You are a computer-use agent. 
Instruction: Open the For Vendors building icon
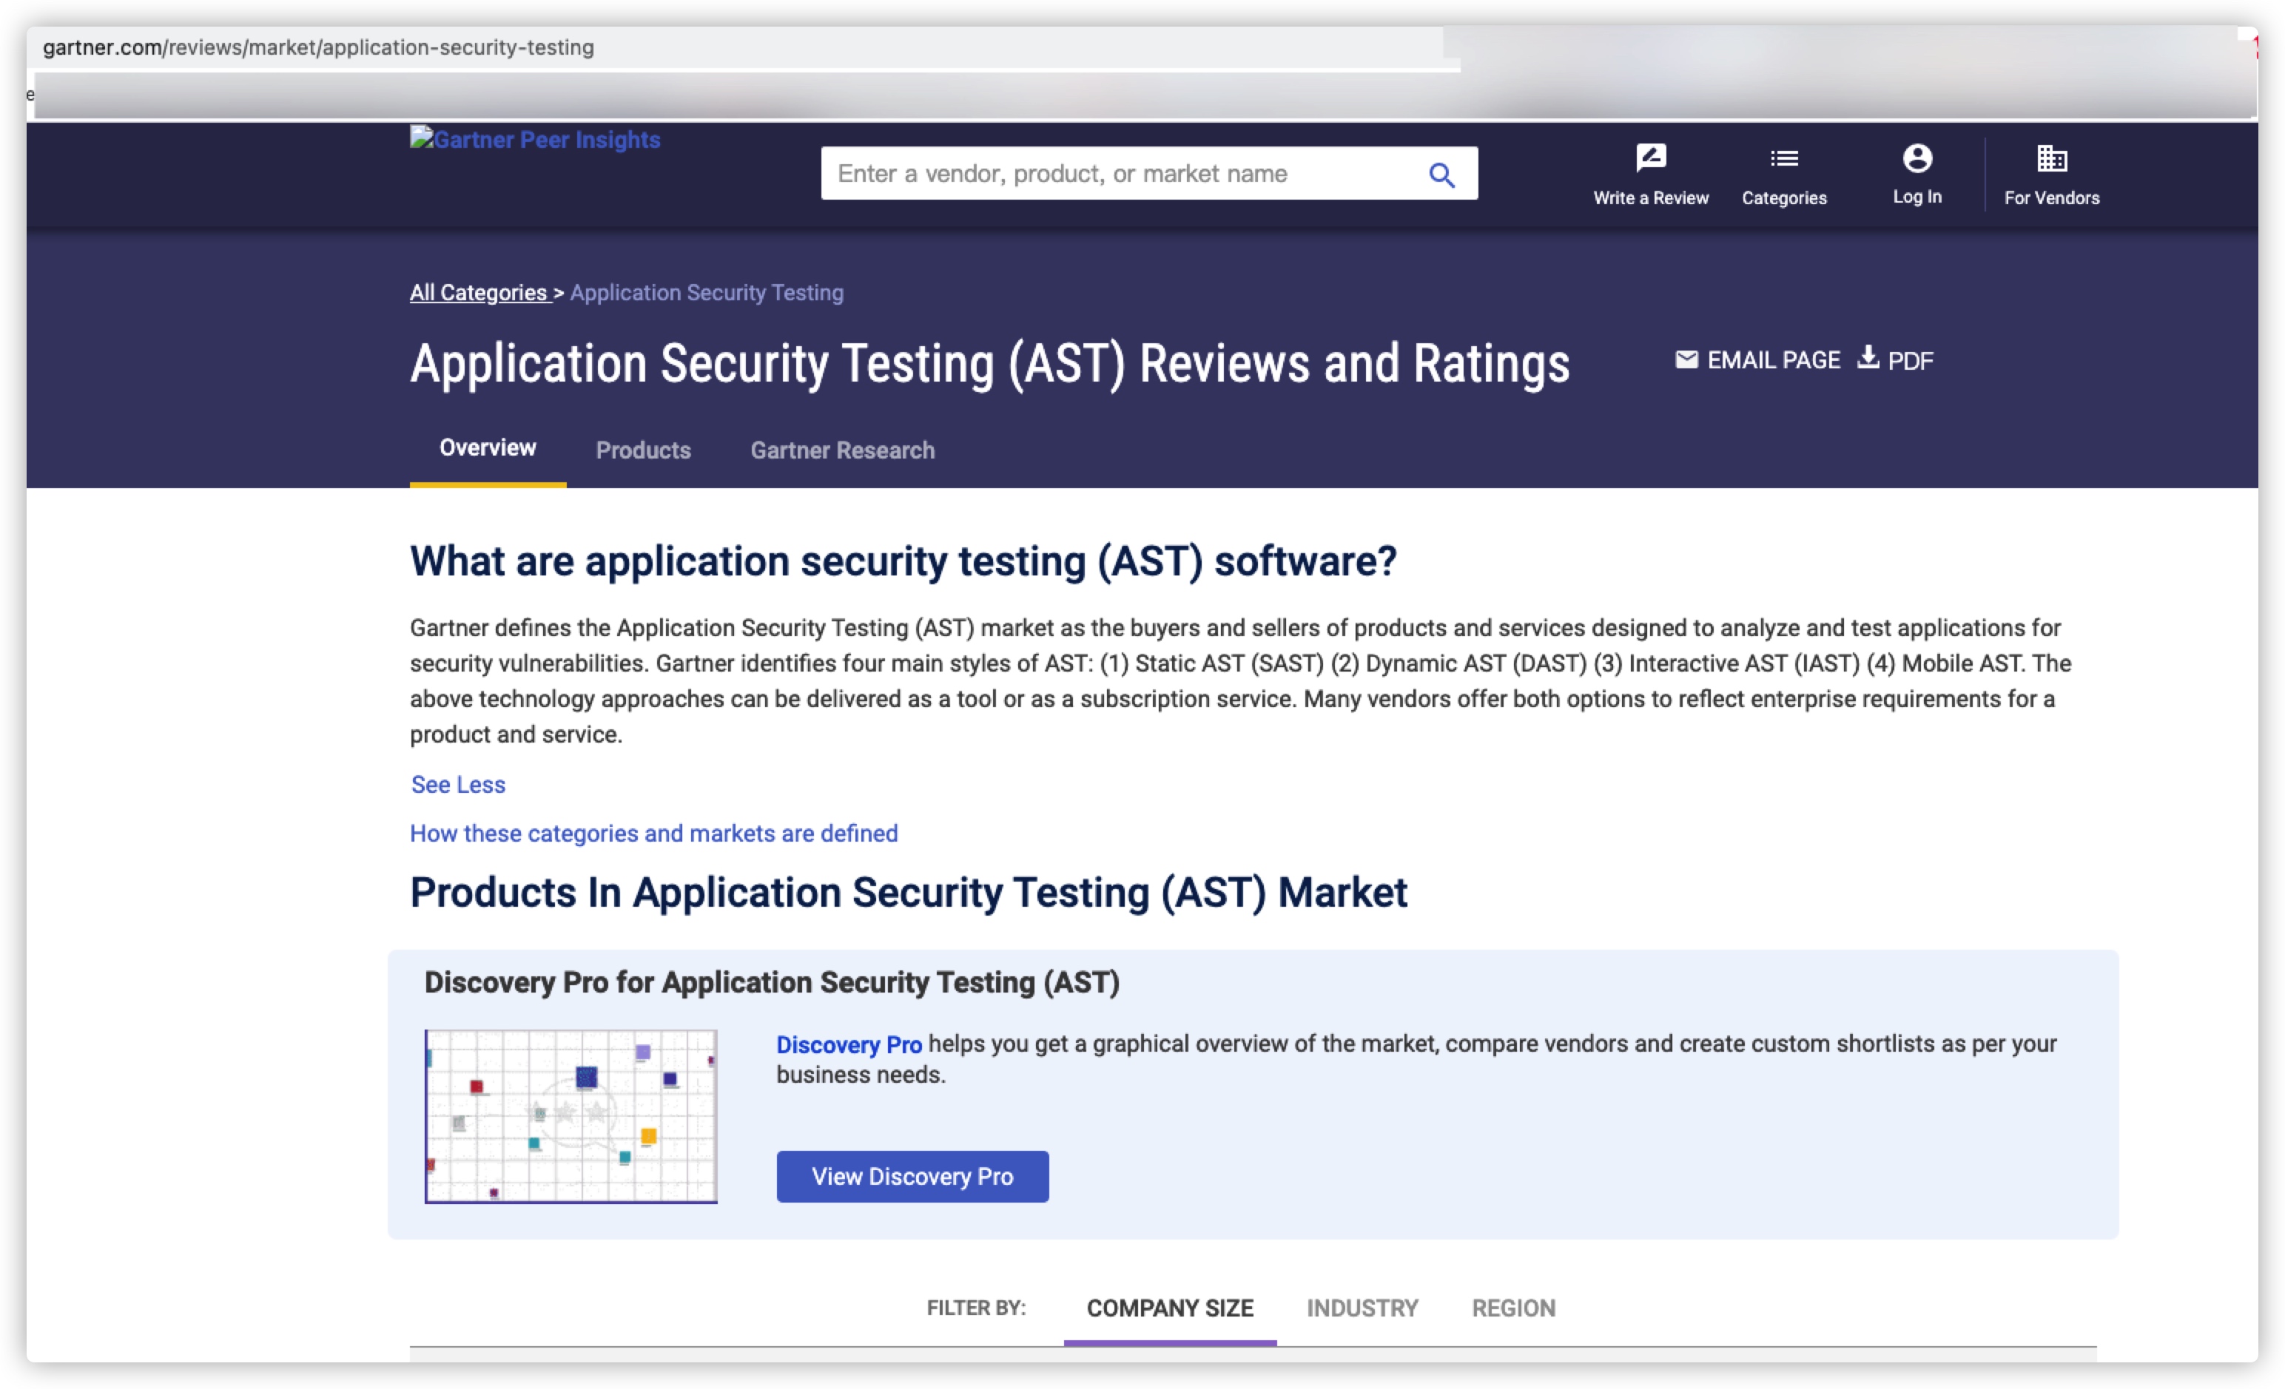(x=2050, y=158)
